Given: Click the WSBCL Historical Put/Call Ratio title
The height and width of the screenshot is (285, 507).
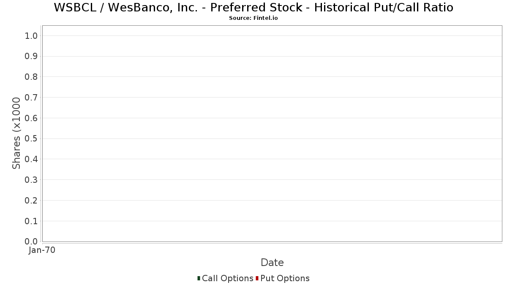Looking at the screenshot, I should click(x=253, y=8).
